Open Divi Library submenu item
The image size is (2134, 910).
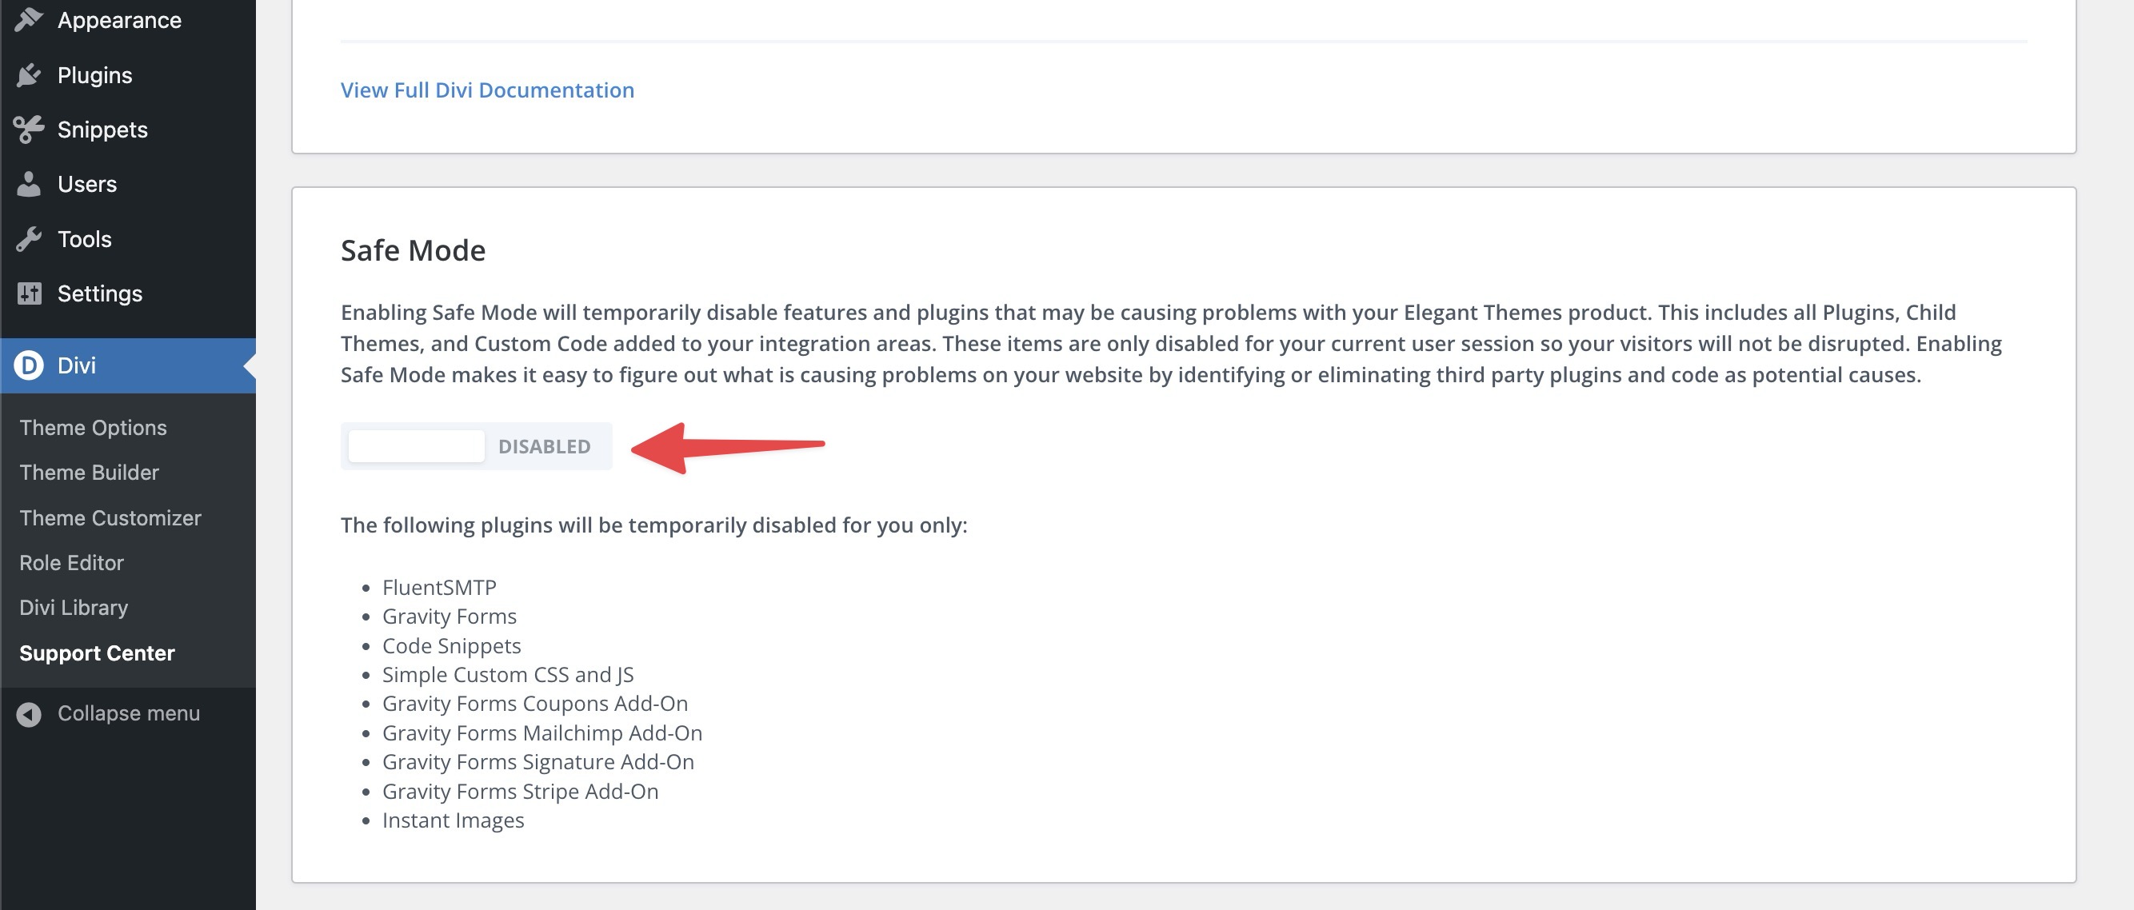(74, 608)
